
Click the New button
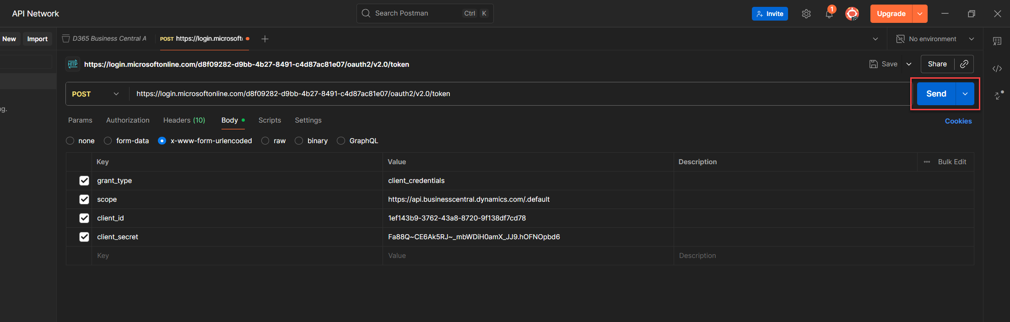9,39
